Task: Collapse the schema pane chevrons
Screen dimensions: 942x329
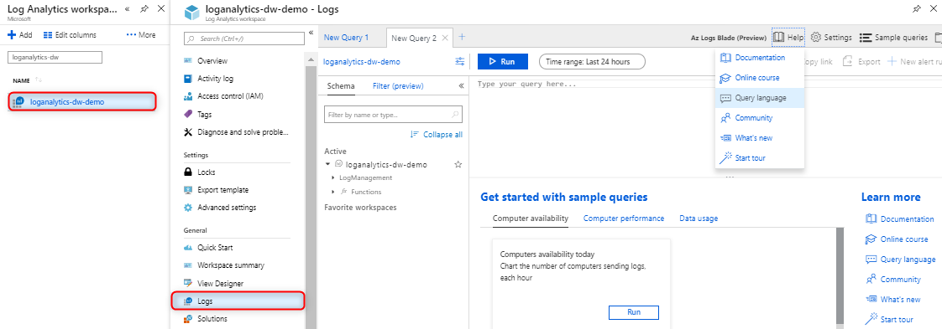Action: [x=462, y=85]
